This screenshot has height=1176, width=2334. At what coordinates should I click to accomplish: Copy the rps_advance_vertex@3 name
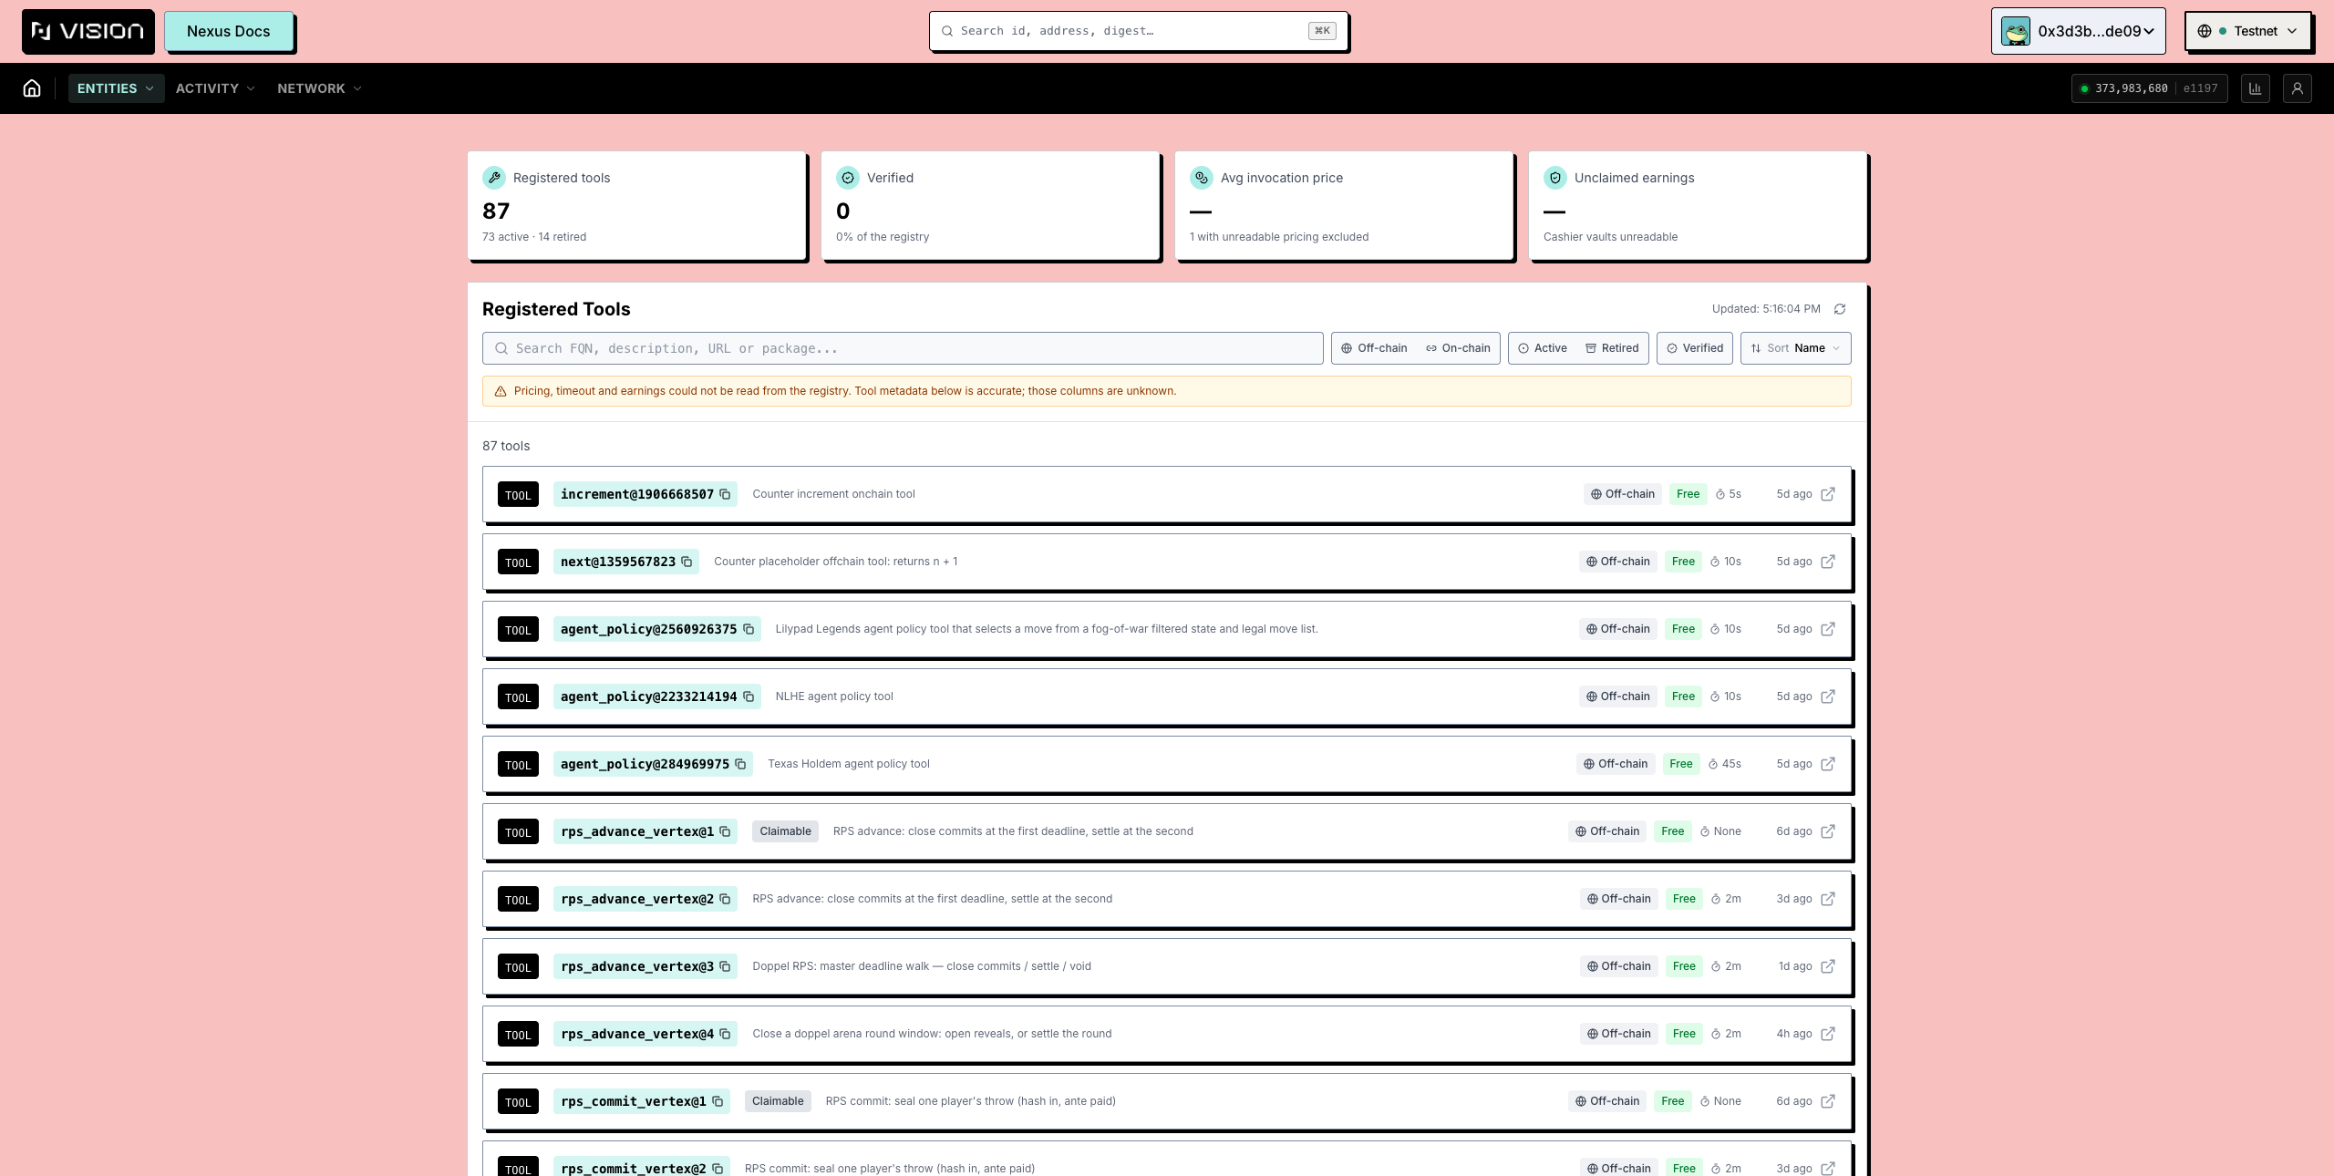pos(725,966)
